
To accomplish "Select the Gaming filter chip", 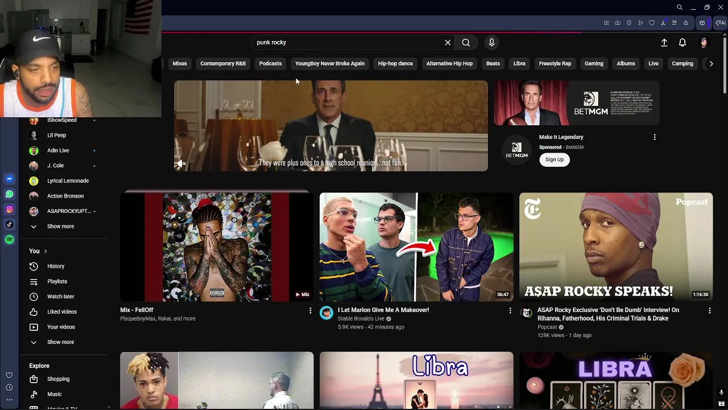I will pos(594,64).
